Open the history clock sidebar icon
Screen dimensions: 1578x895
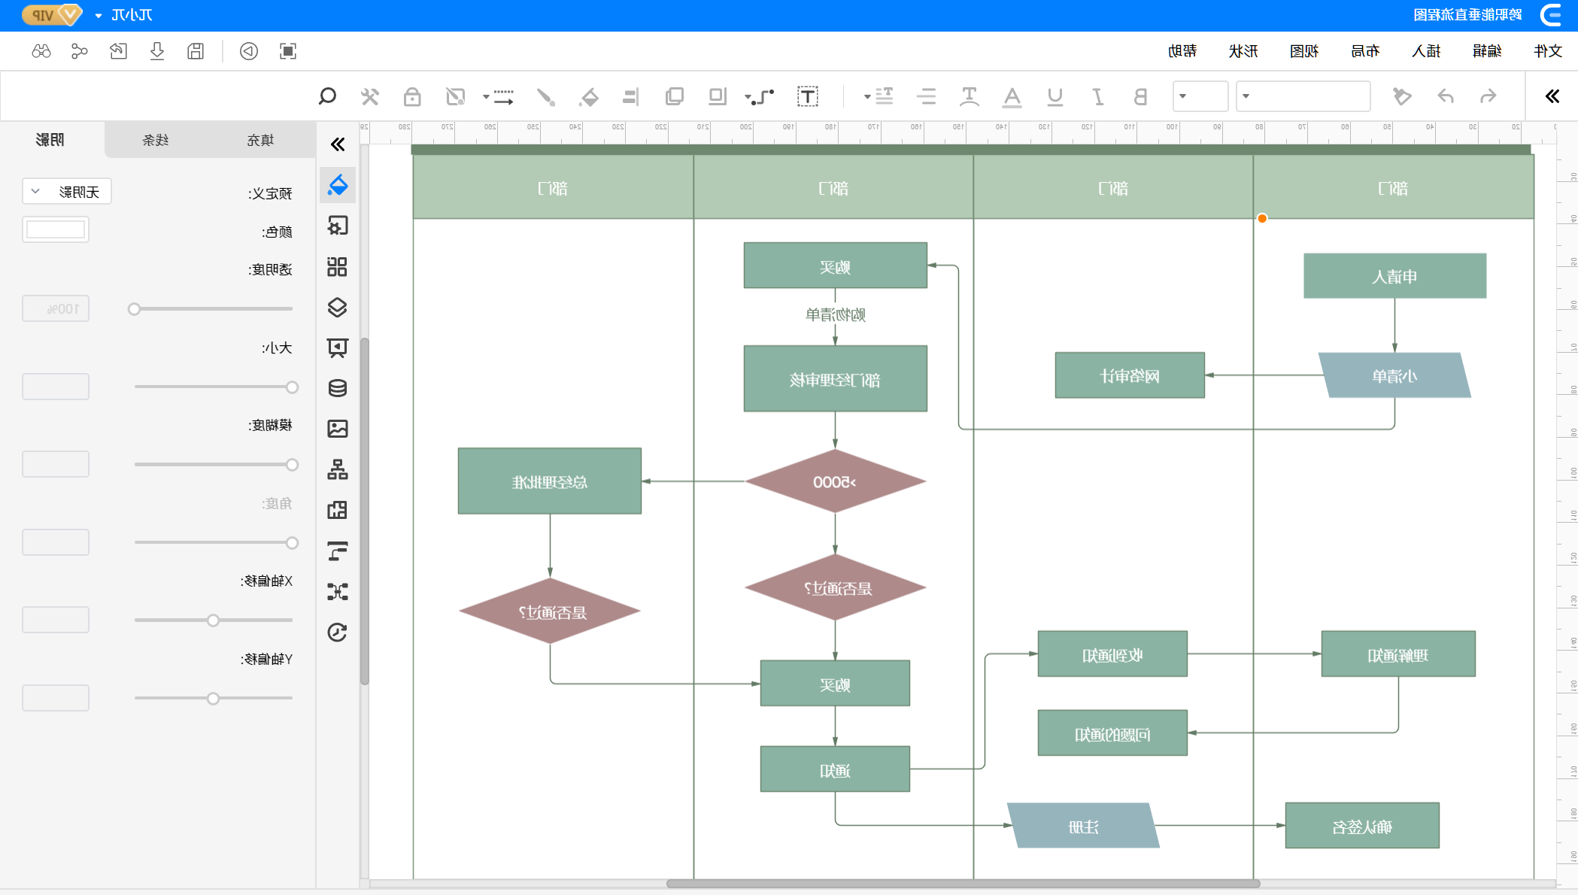pyautogui.click(x=338, y=633)
